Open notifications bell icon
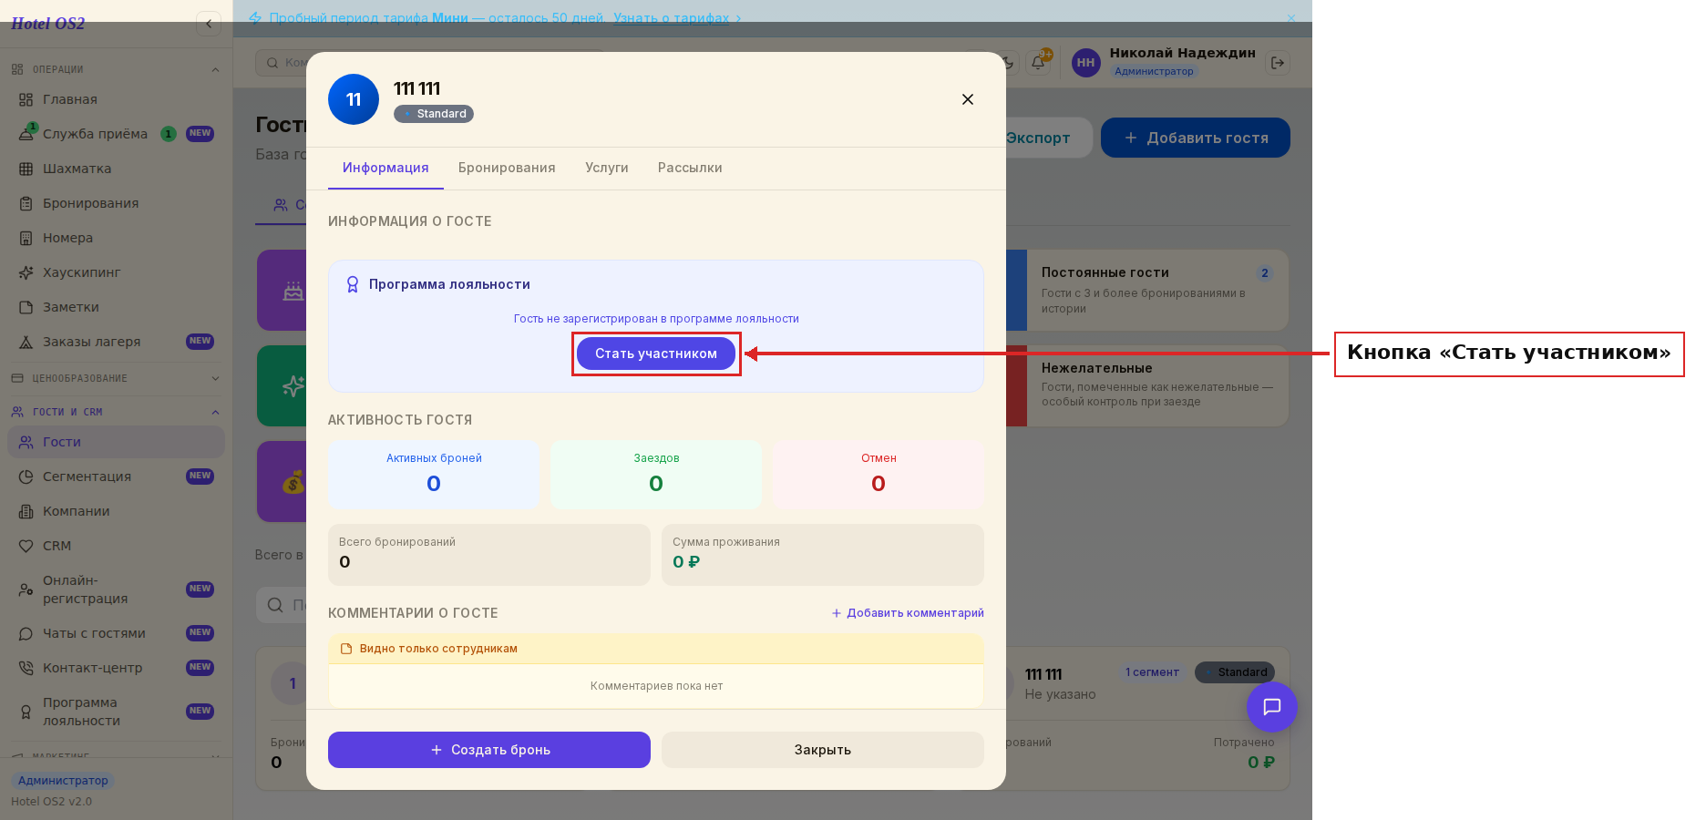This screenshot has width=1706, height=820. (x=1038, y=63)
